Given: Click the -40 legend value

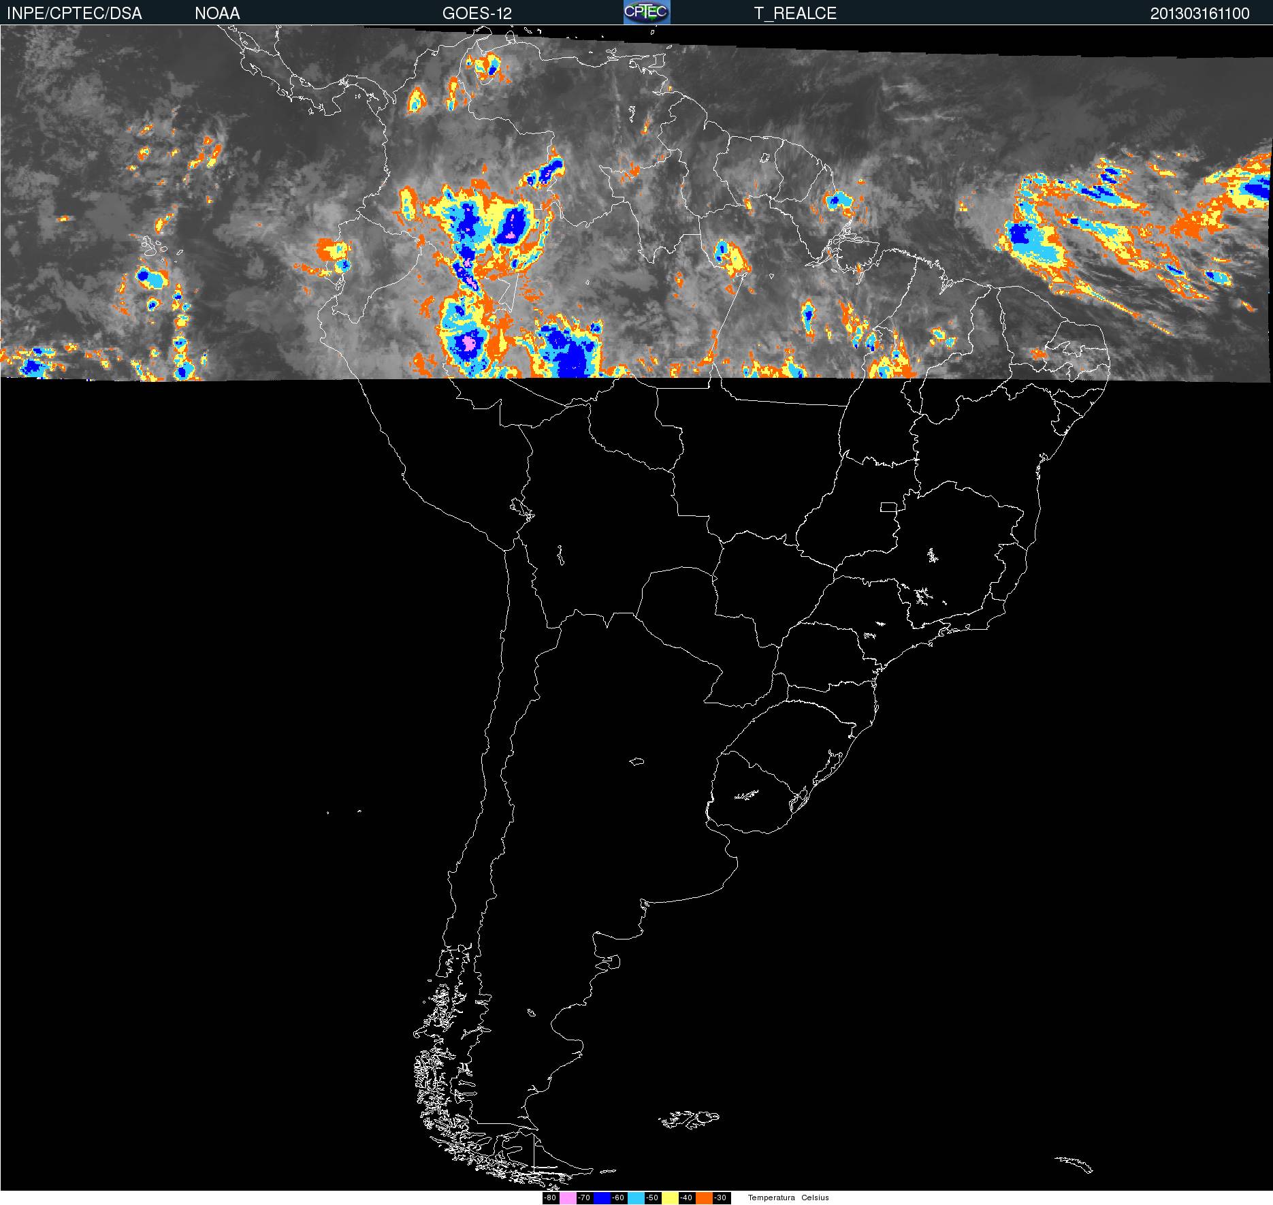Looking at the screenshot, I should click(x=686, y=1198).
